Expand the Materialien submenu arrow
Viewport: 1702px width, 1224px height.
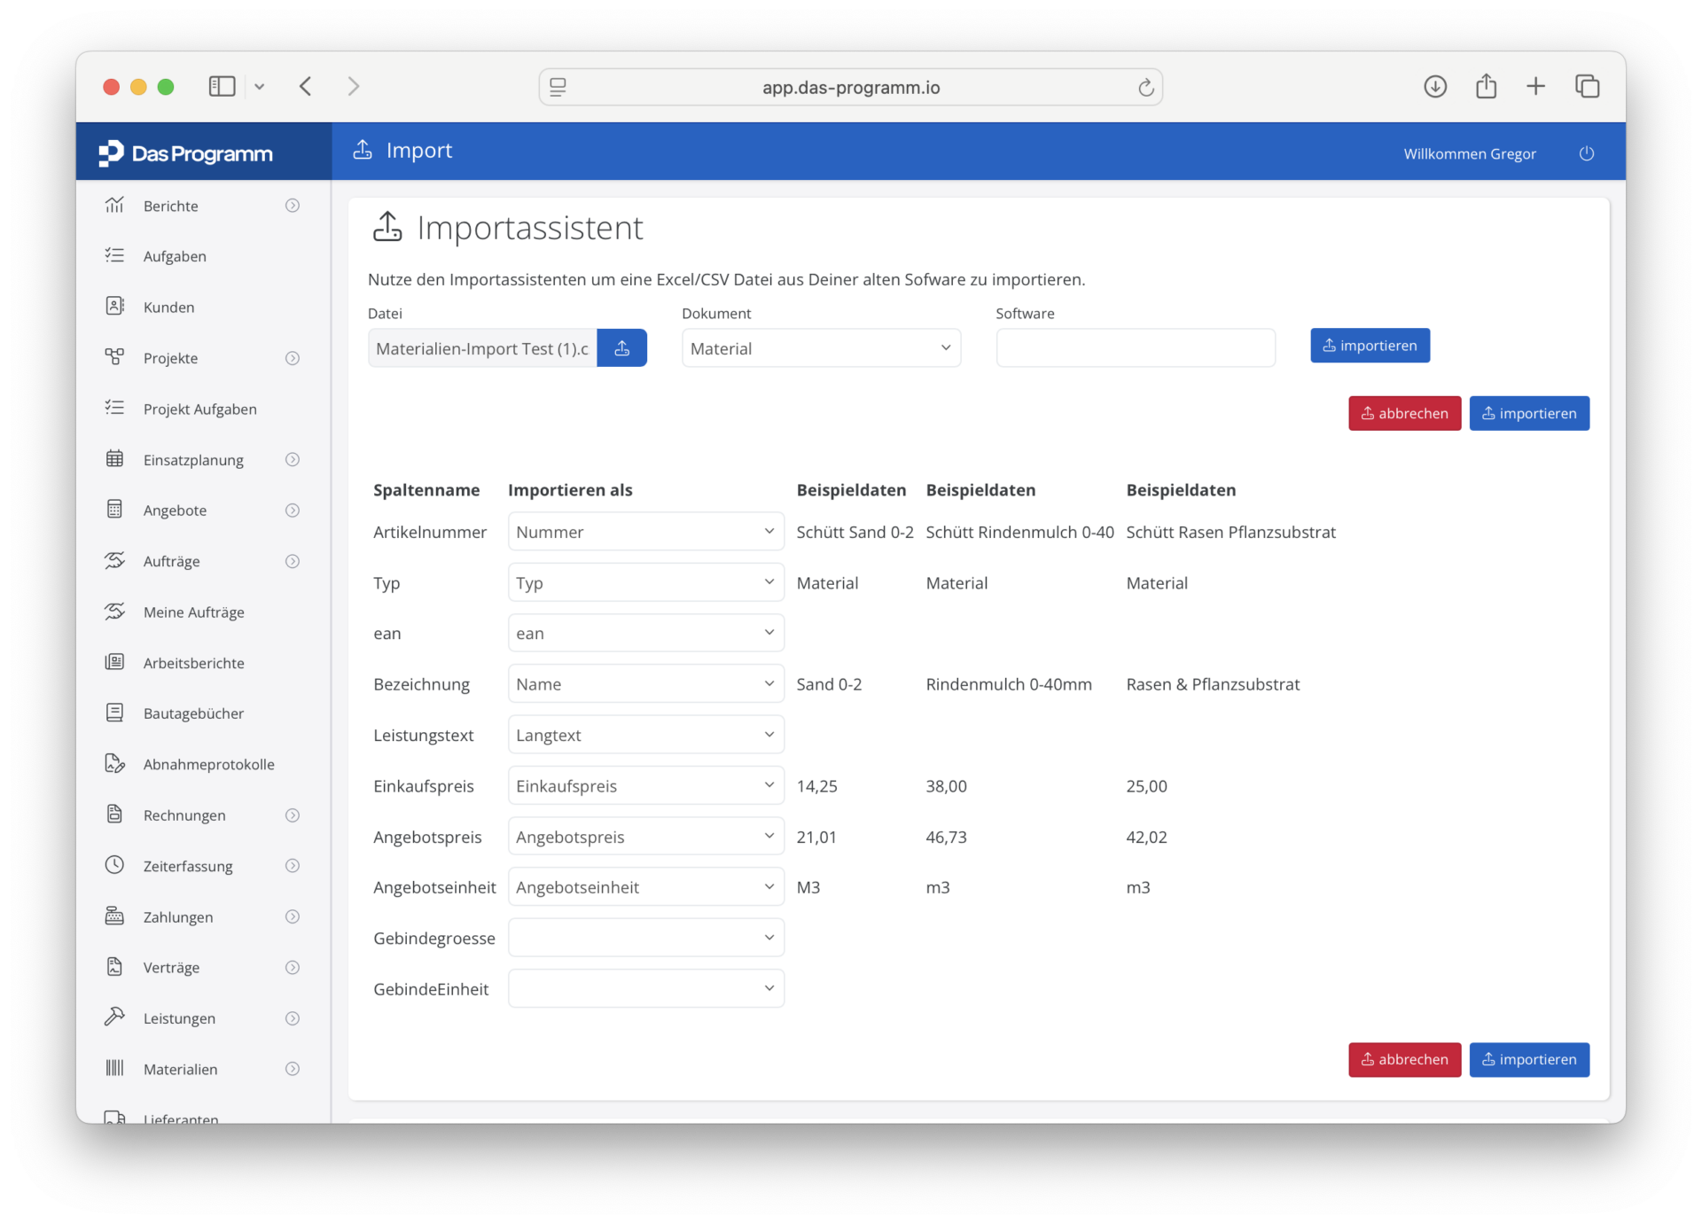292,1069
